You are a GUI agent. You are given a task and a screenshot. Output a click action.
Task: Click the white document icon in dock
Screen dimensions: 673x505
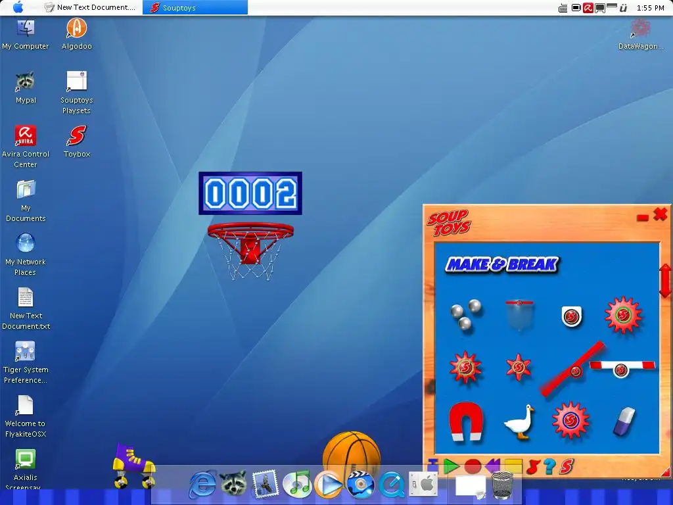(470, 486)
